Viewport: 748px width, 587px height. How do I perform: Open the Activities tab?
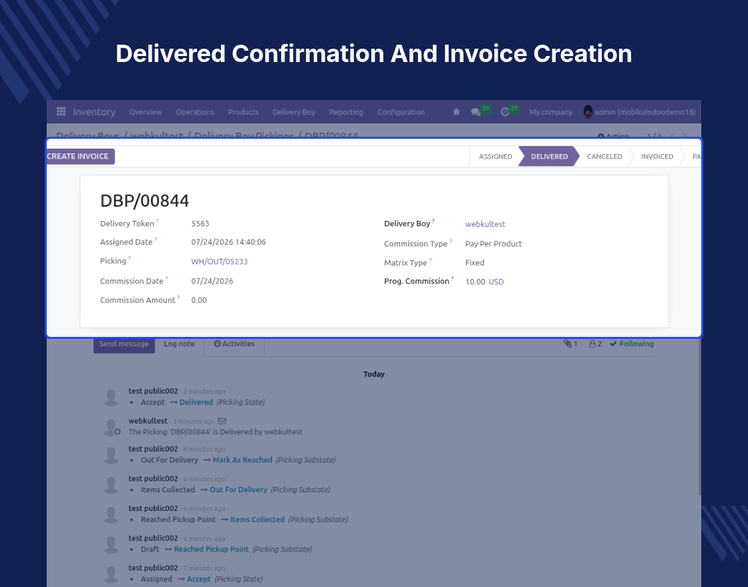[x=234, y=344]
